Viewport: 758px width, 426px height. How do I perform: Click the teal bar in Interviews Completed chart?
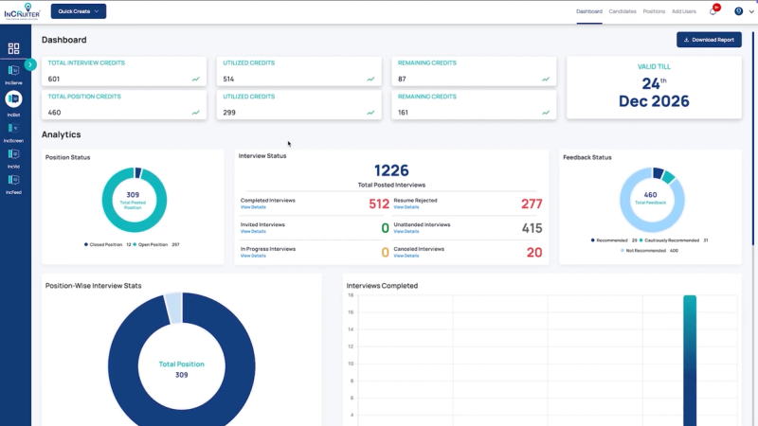(690, 361)
